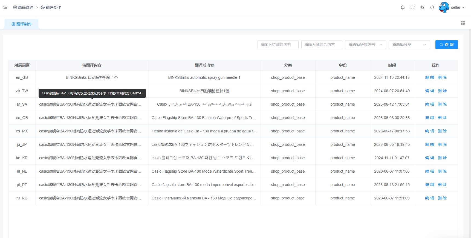Open the notification bell
Viewport: 471px width, 238px height.
pyautogui.click(x=403, y=7)
